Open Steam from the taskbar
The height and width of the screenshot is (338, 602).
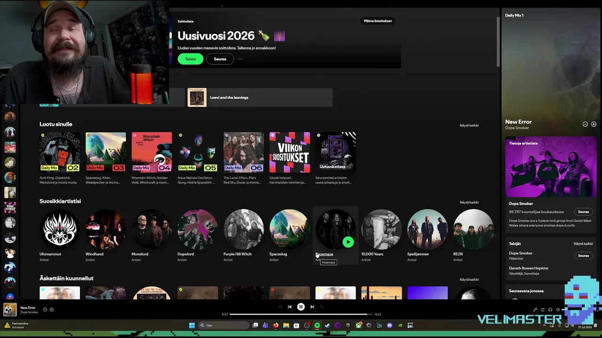(327, 325)
